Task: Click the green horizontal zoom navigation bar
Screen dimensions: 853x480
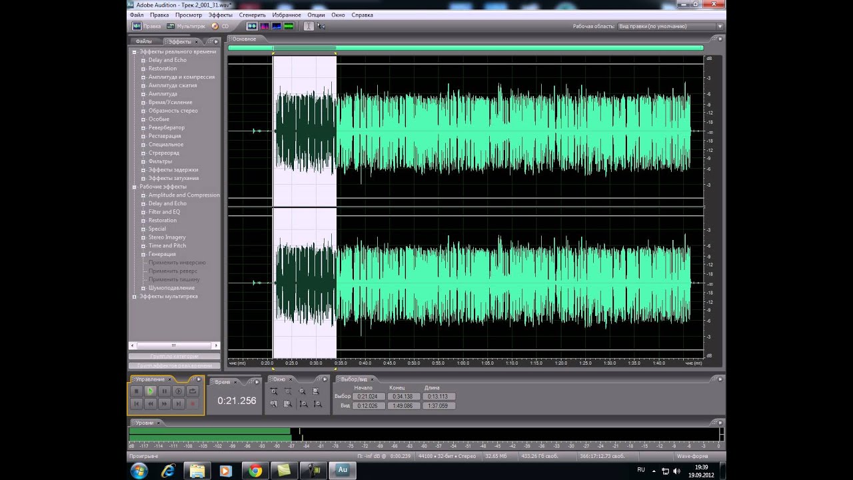Action: pyautogui.click(x=465, y=48)
